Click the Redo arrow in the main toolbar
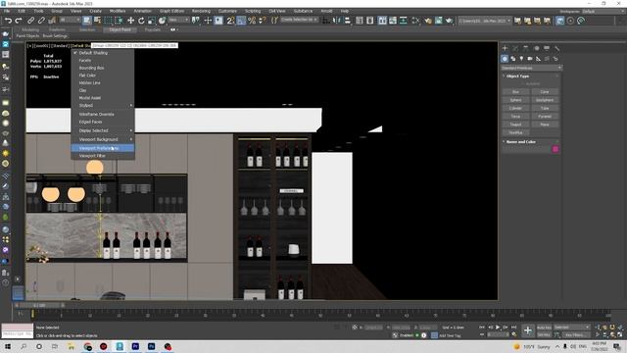The height and width of the screenshot is (353, 627). [19, 21]
